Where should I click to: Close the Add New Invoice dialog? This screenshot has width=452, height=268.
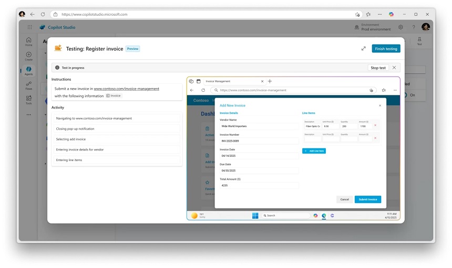pos(380,105)
